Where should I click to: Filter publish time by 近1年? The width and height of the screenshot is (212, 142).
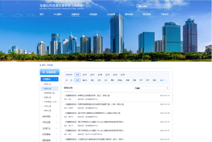(x=123, y=75)
